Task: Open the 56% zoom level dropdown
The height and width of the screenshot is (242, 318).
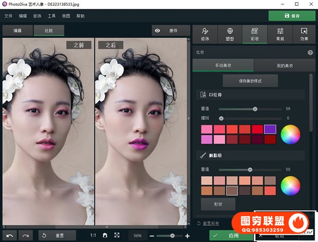Action: click(137, 235)
